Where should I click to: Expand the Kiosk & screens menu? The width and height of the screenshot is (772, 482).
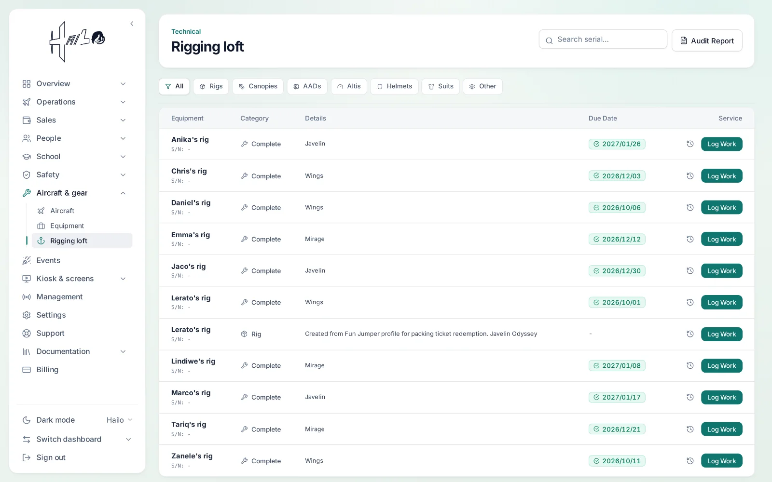123,279
